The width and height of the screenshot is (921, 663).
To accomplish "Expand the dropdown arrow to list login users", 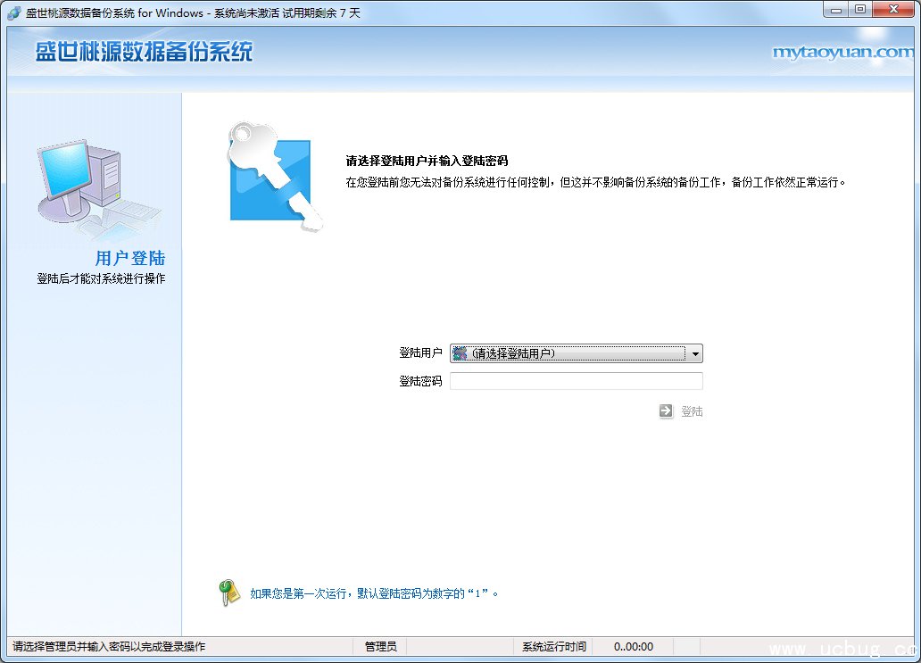I will [x=695, y=353].
